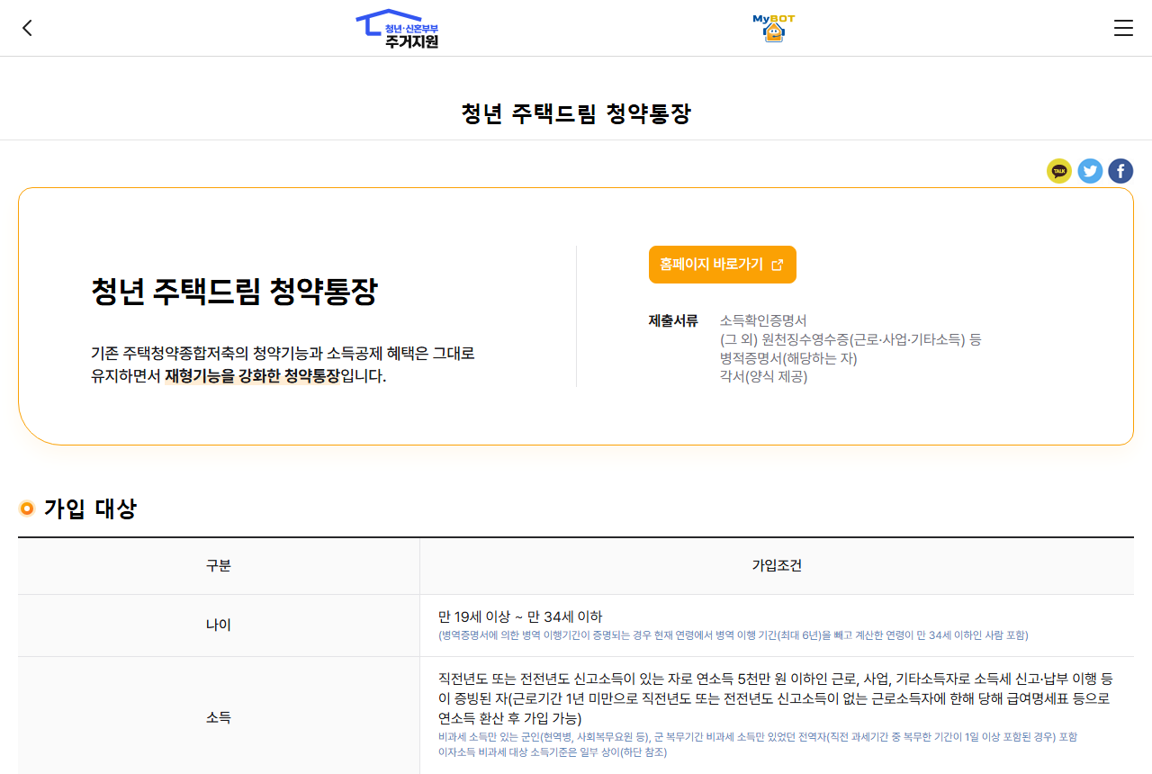The height and width of the screenshot is (774, 1152).
Task: Share the page via KakaoTalk icon
Action: [1059, 171]
